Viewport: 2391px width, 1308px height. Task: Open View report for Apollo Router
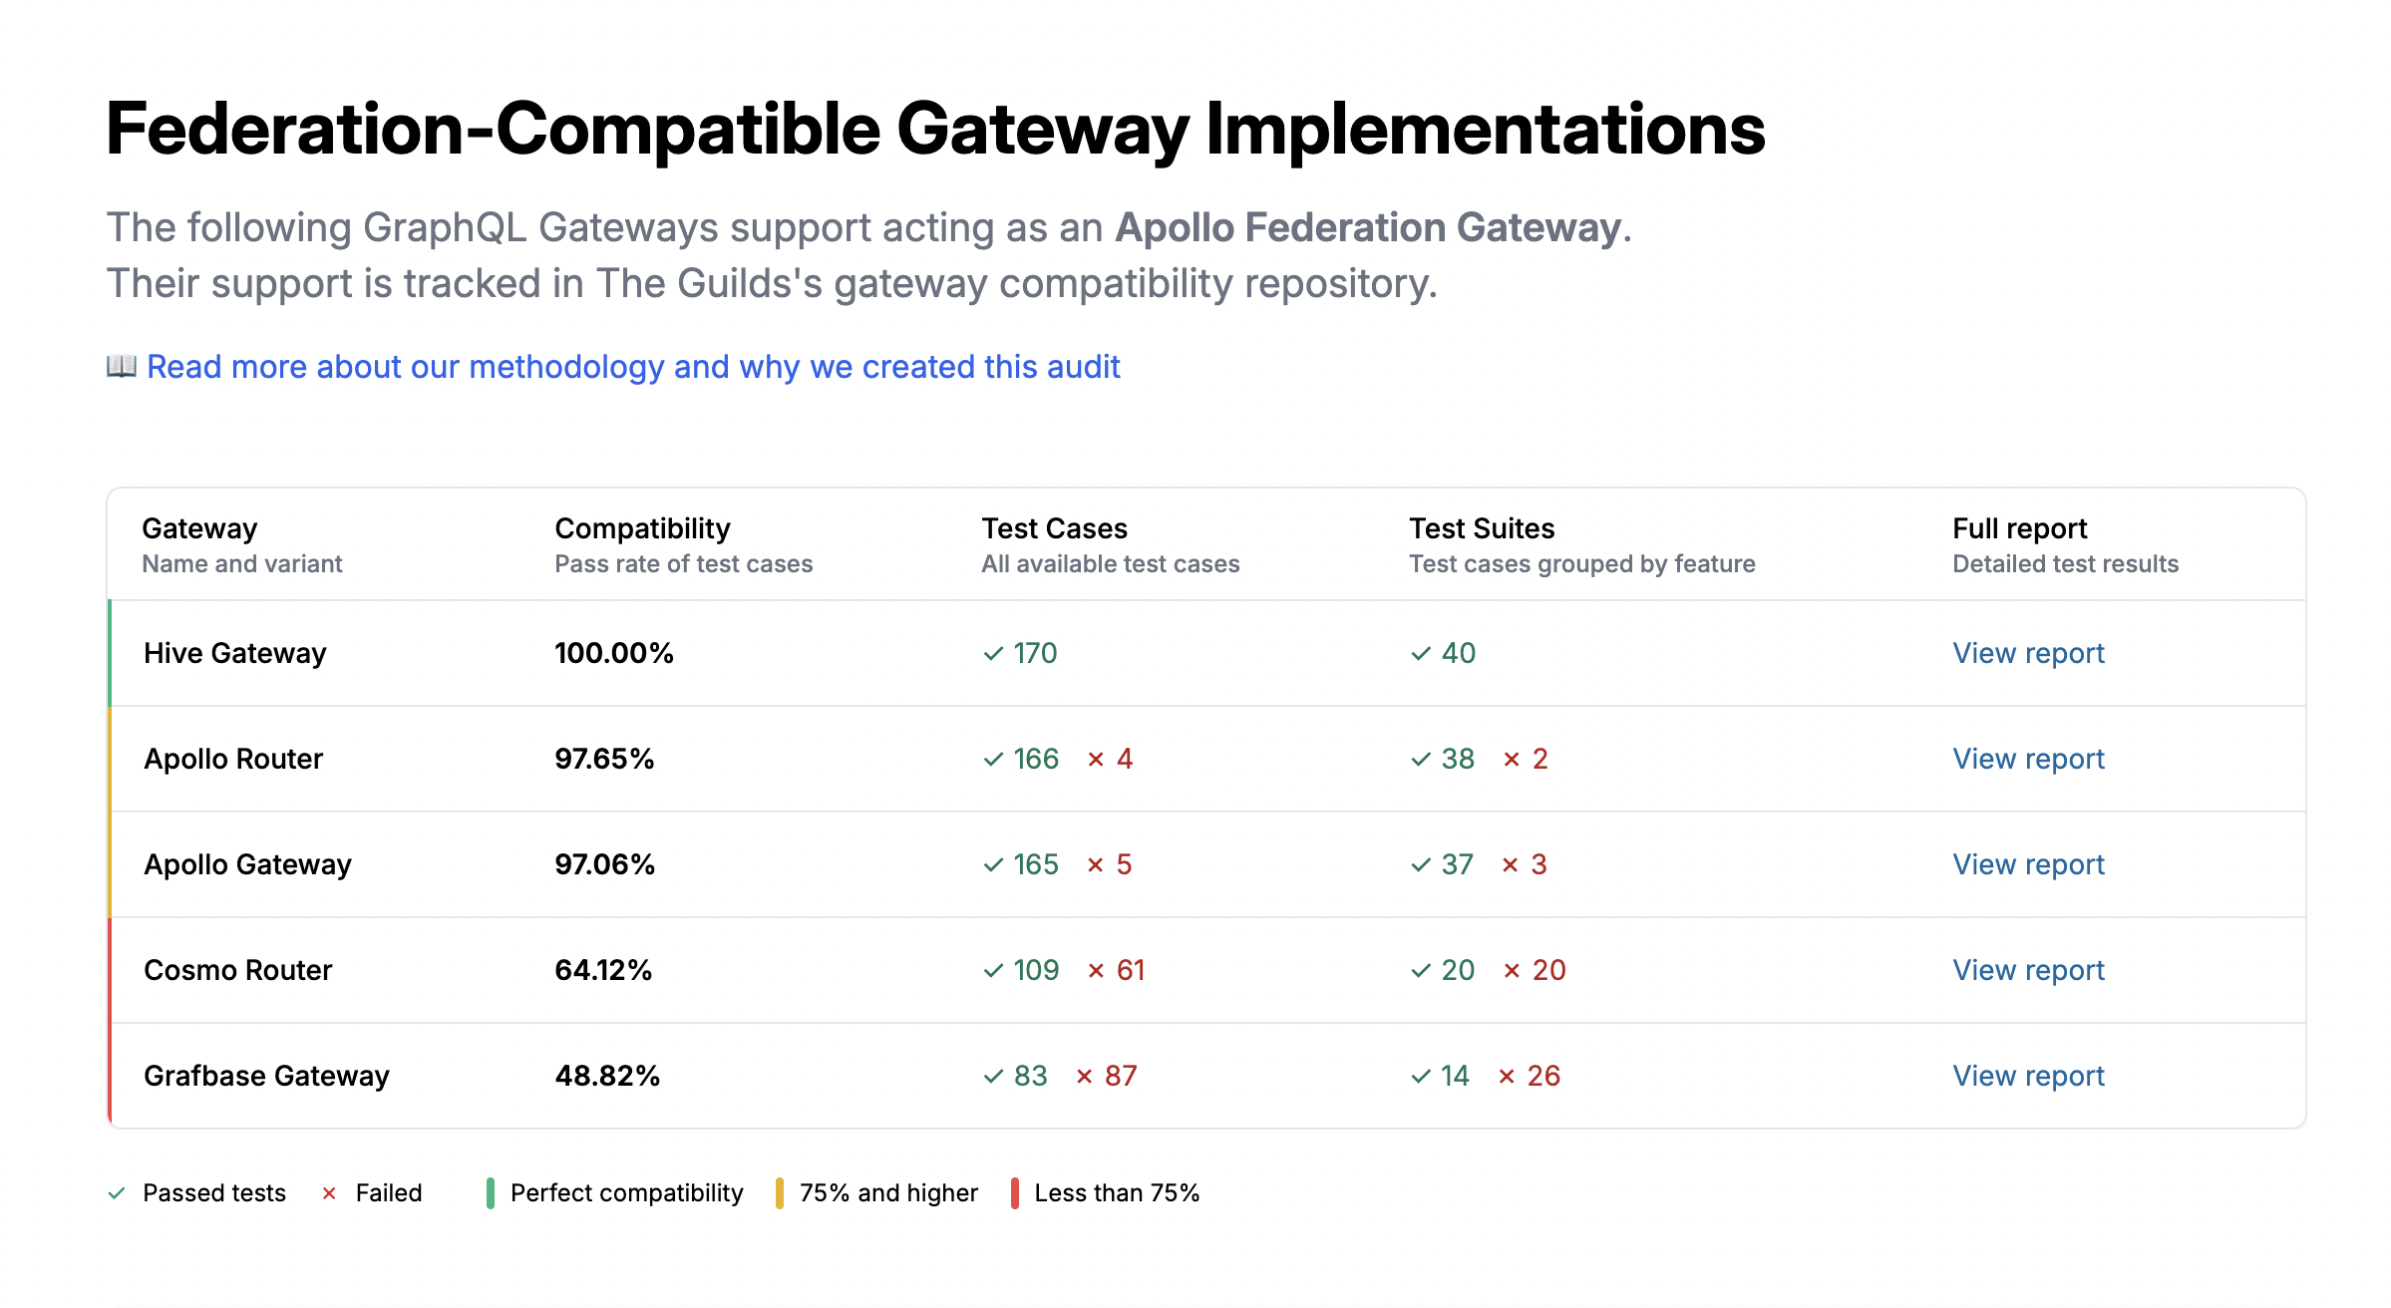pos(2028,760)
